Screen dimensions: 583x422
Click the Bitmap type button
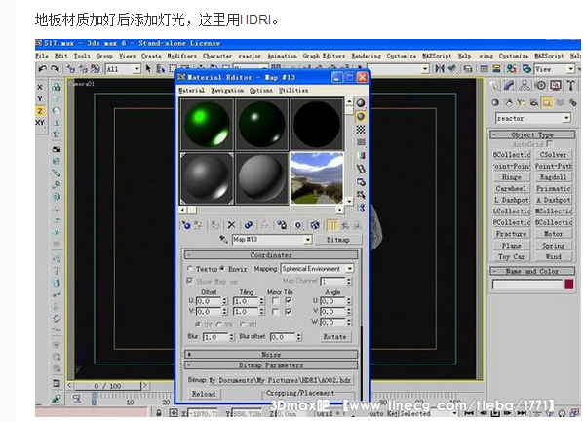pyautogui.click(x=338, y=240)
